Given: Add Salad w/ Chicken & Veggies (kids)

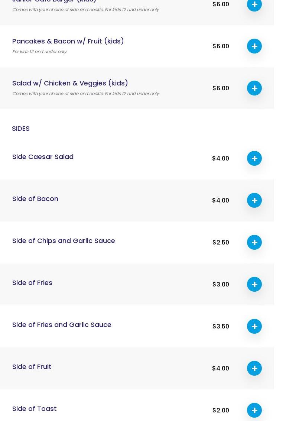Looking at the screenshot, I should pyautogui.click(x=254, y=88).
